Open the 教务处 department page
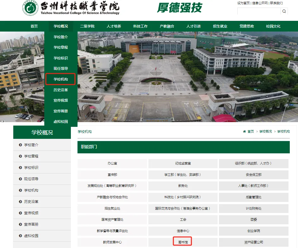298x248 pixels. tap(183, 186)
